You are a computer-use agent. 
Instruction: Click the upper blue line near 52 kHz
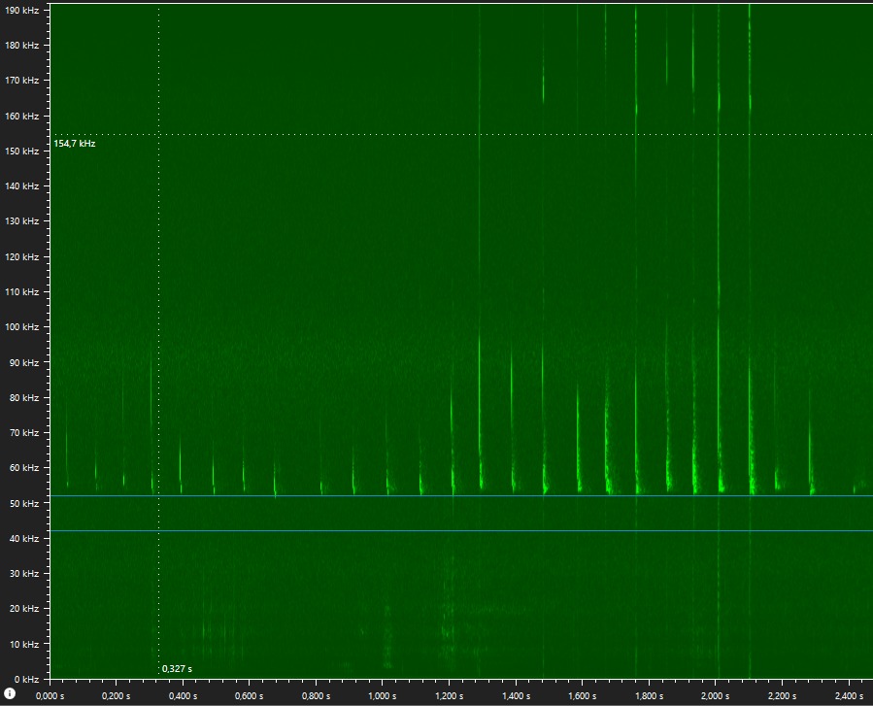[456, 496]
